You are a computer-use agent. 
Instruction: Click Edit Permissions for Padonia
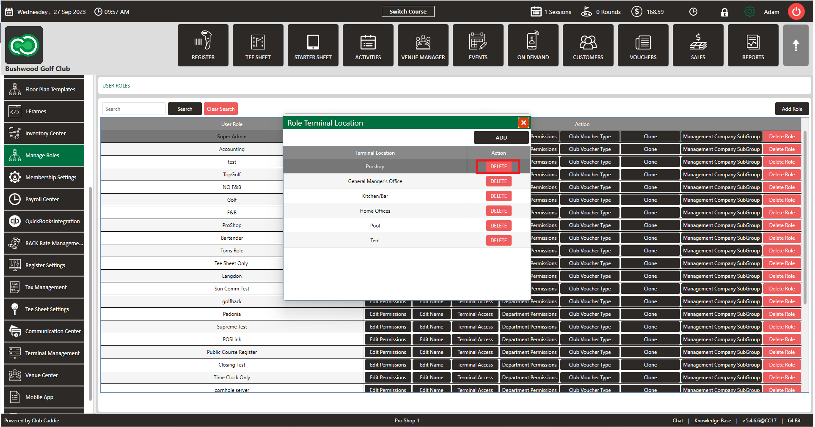388,314
